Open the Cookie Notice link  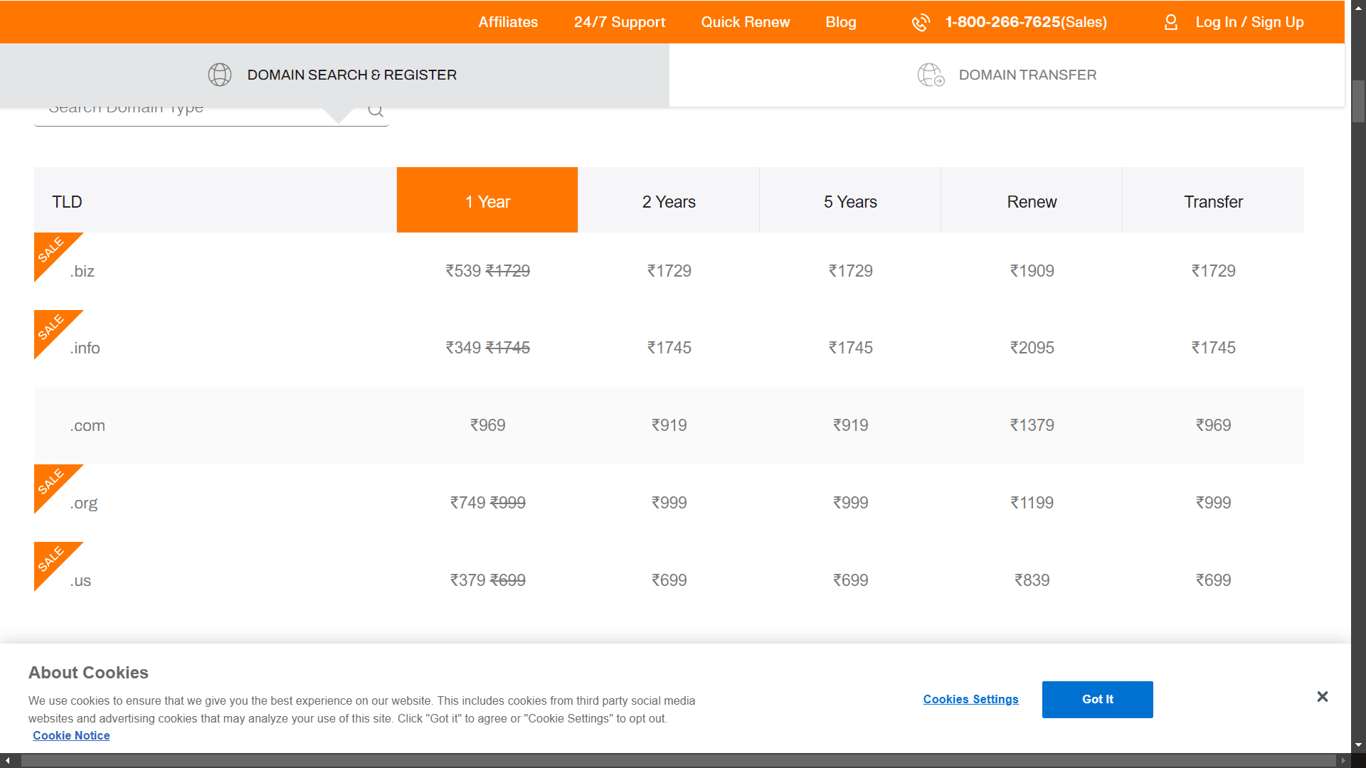[71, 736]
